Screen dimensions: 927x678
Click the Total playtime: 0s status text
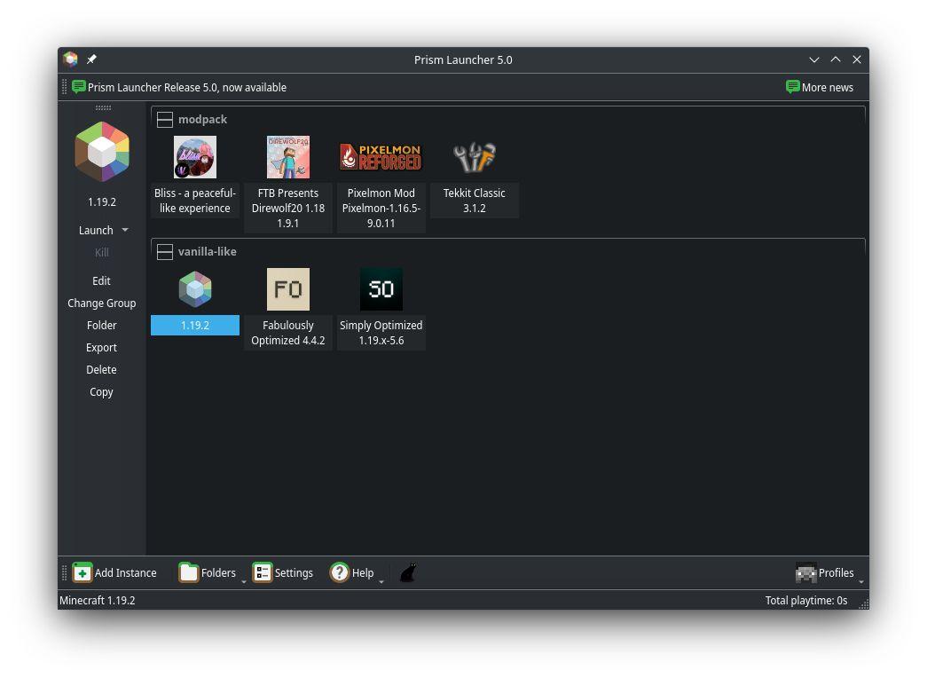click(x=805, y=600)
